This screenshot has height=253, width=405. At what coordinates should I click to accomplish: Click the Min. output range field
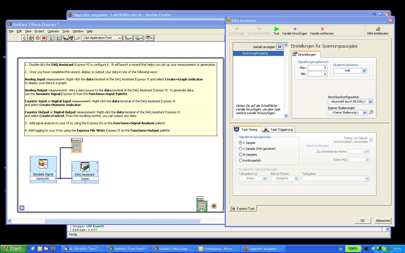click(x=318, y=74)
